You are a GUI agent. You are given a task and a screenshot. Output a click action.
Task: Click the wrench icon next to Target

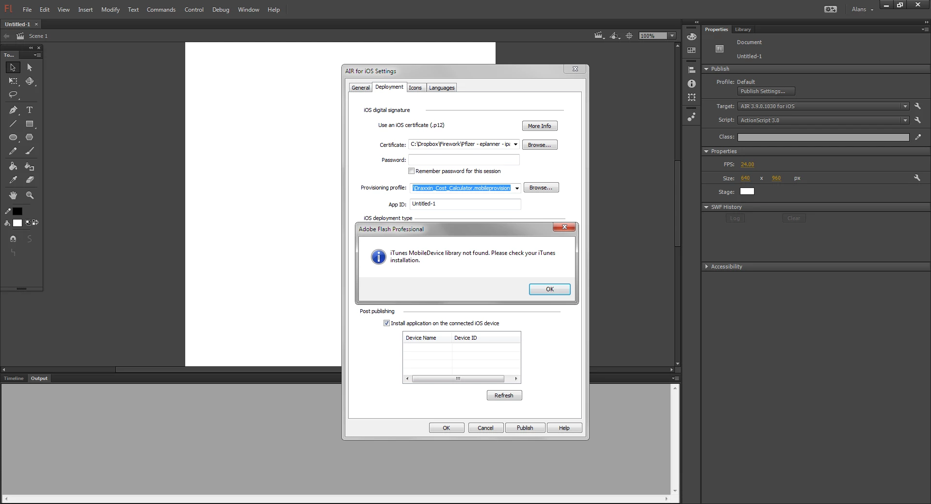pos(917,106)
